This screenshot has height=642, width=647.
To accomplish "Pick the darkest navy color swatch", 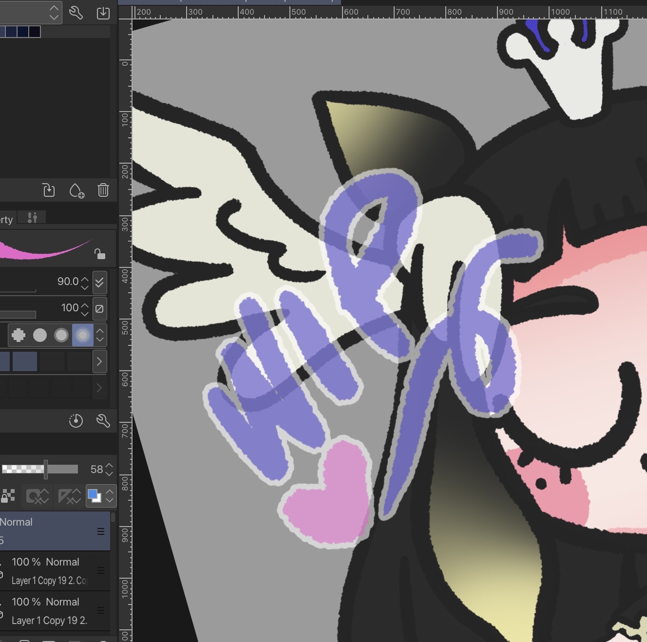I will click(x=35, y=32).
